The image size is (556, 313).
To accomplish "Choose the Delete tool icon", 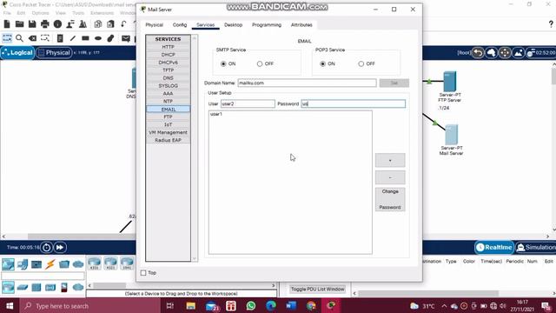I will 32,38.
